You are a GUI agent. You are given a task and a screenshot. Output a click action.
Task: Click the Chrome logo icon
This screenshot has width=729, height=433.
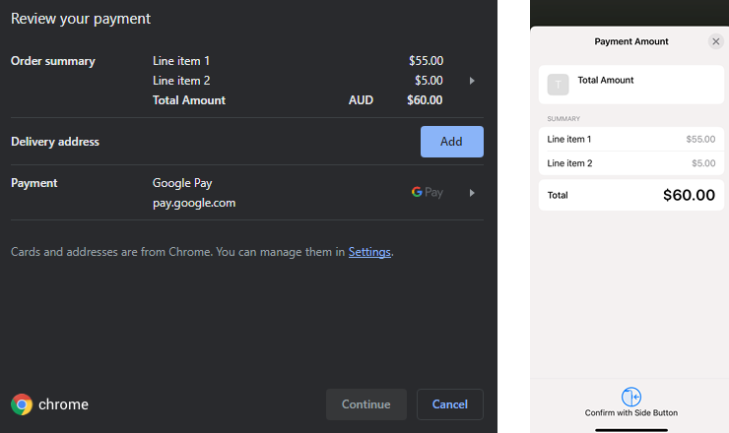(22, 404)
